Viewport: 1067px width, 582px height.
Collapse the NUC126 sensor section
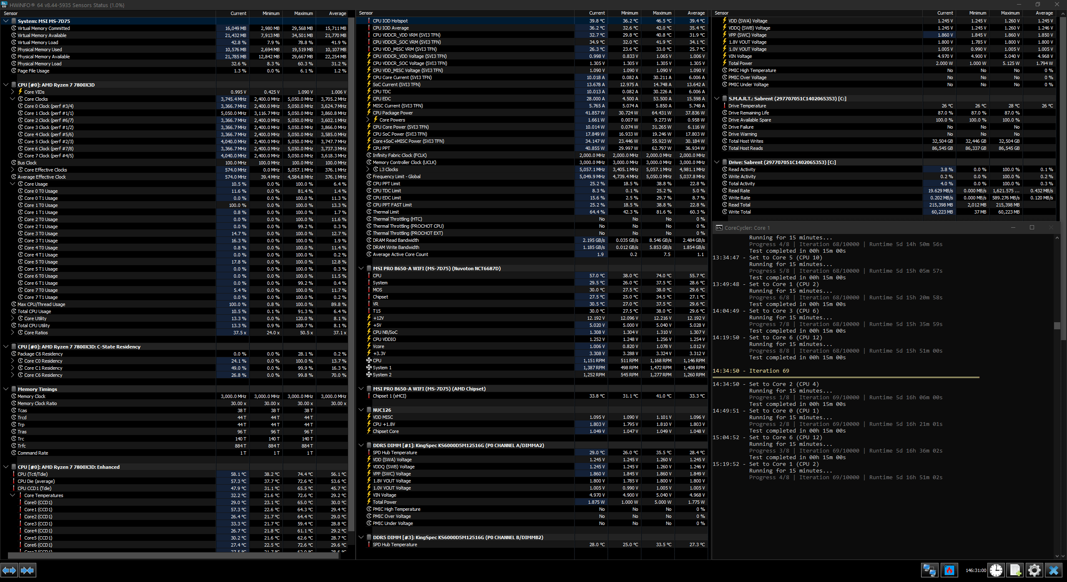click(x=361, y=410)
